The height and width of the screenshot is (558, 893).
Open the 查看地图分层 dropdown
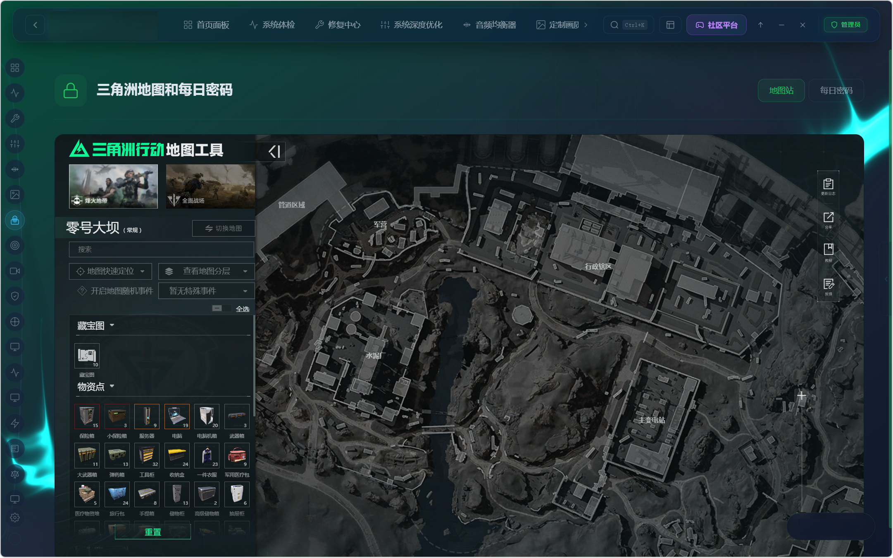coord(206,271)
